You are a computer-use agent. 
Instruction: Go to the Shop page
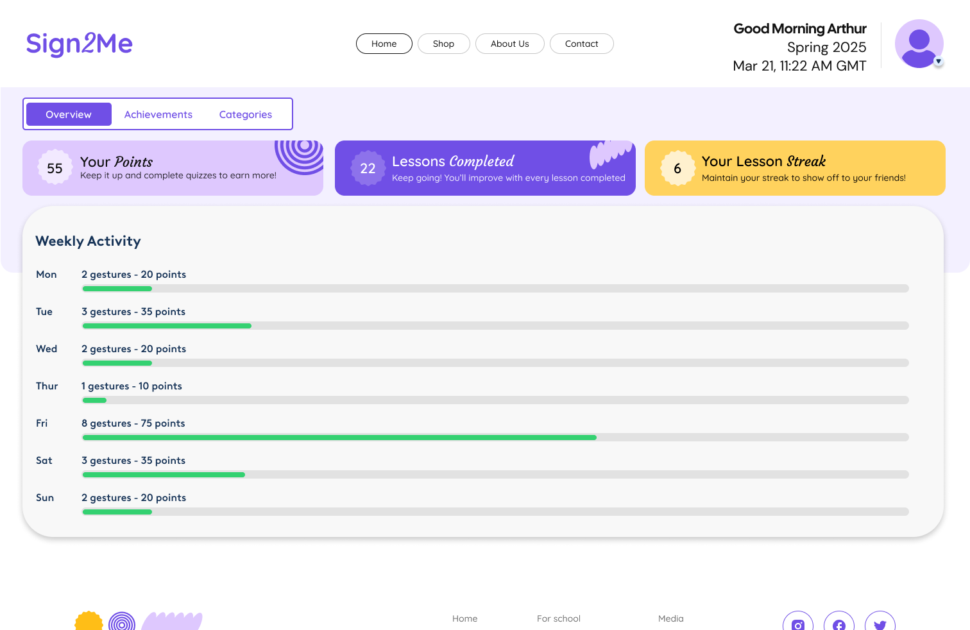point(443,44)
